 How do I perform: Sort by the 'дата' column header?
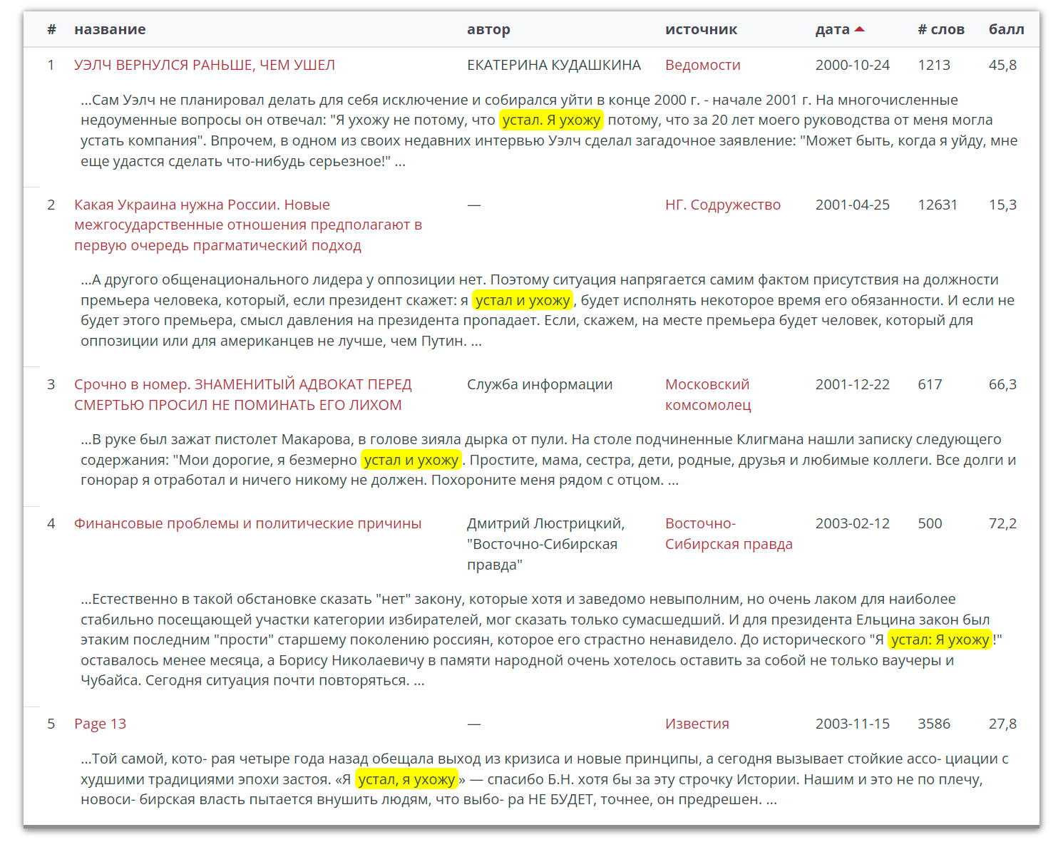point(832,29)
